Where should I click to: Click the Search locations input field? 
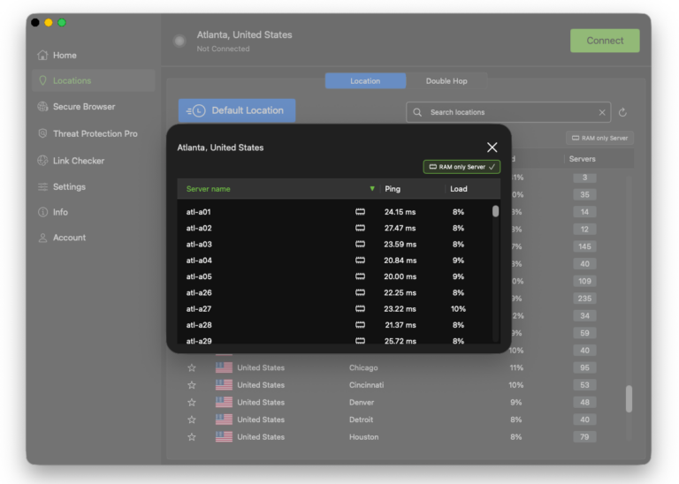click(x=508, y=112)
